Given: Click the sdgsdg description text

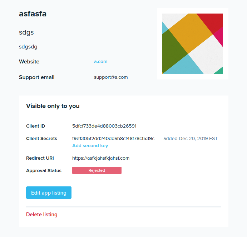Looking at the screenshot, I should [28, 47].
